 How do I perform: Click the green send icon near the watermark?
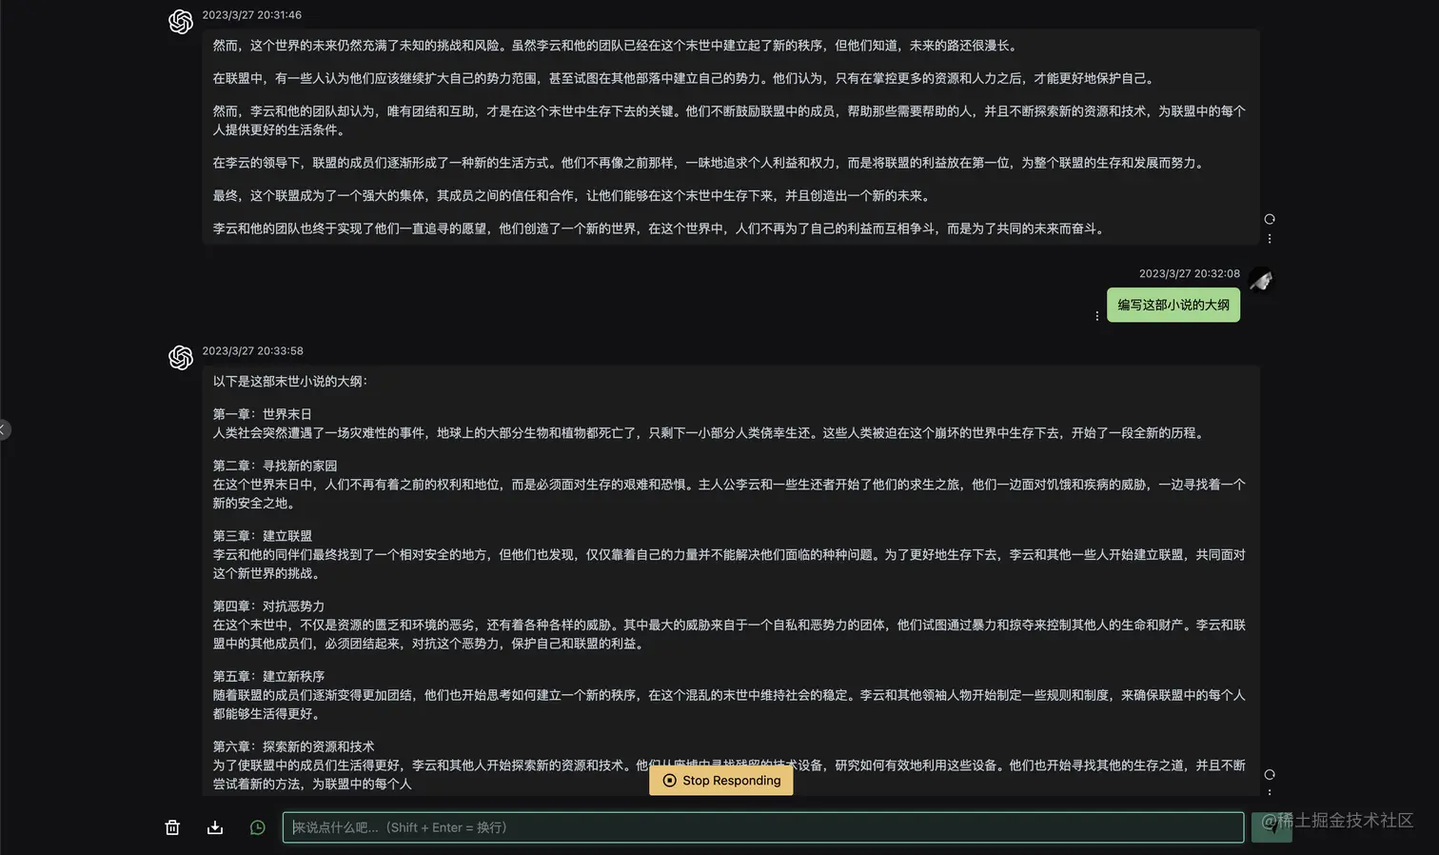point(1272,827)
